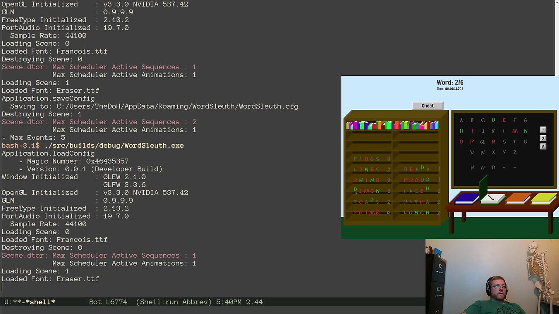
Task: Click grey alphabet letter X on blackboard
Action: point(493,152)
